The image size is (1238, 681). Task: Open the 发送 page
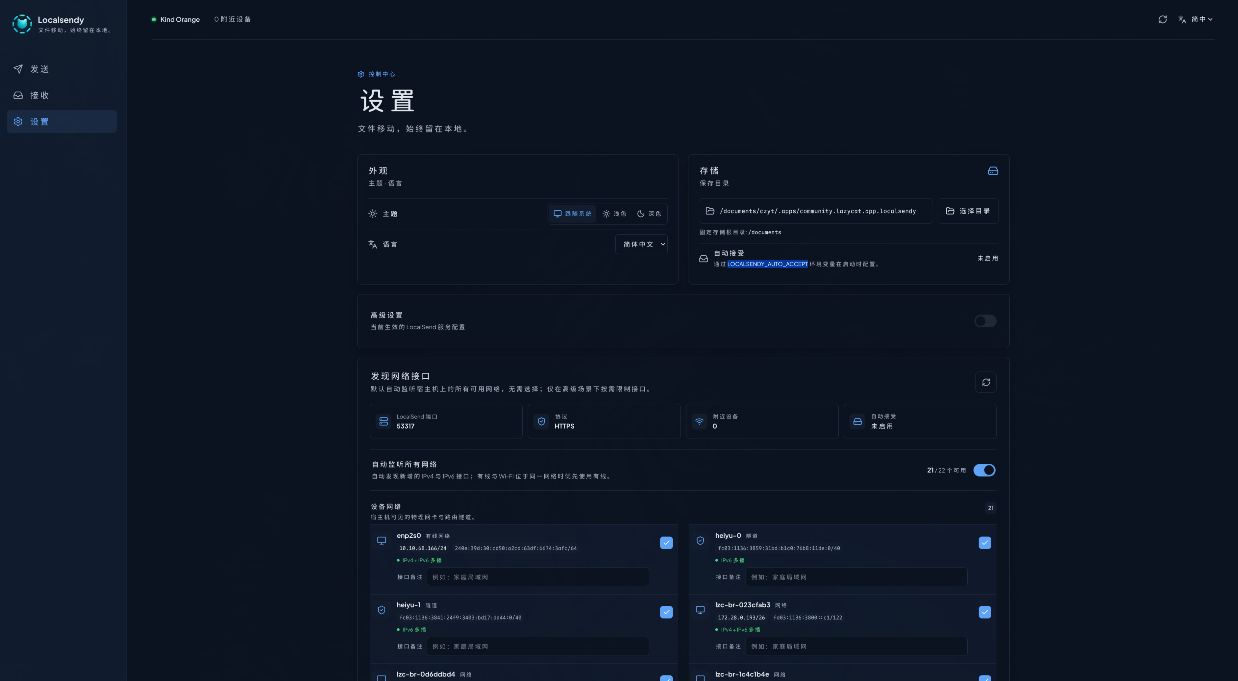coord(62,69)
